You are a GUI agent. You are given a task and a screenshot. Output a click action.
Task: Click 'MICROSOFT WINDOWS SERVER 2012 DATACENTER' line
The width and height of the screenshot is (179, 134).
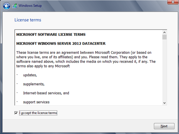tap(61, 43)
